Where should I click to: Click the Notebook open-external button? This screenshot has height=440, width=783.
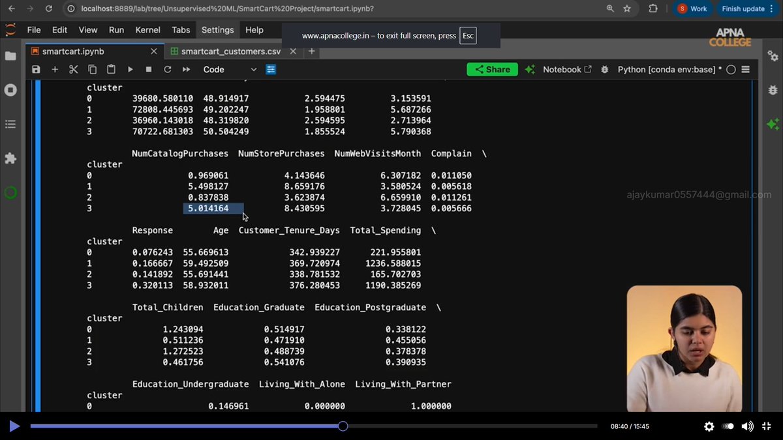(x=567, y=70)
